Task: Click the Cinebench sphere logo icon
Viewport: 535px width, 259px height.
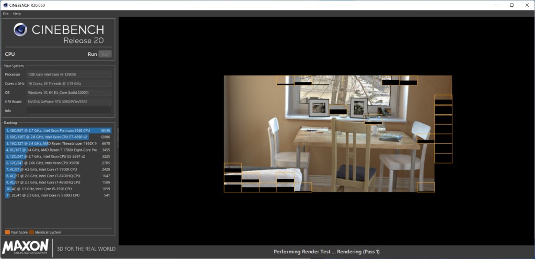Action: (x=20, y=30)
